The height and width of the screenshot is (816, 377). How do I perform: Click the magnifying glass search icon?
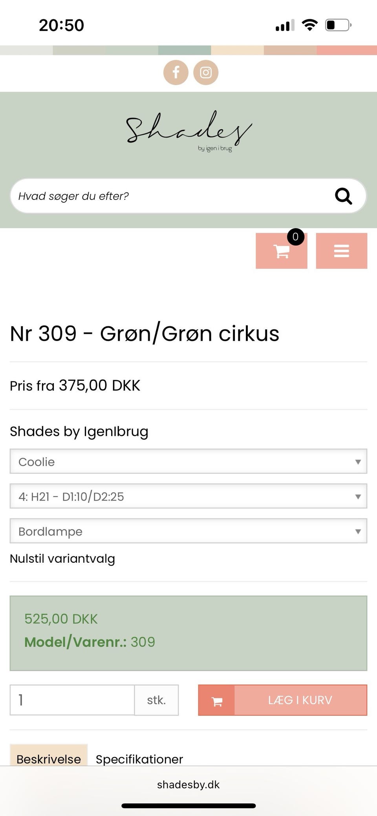[343, 196]
